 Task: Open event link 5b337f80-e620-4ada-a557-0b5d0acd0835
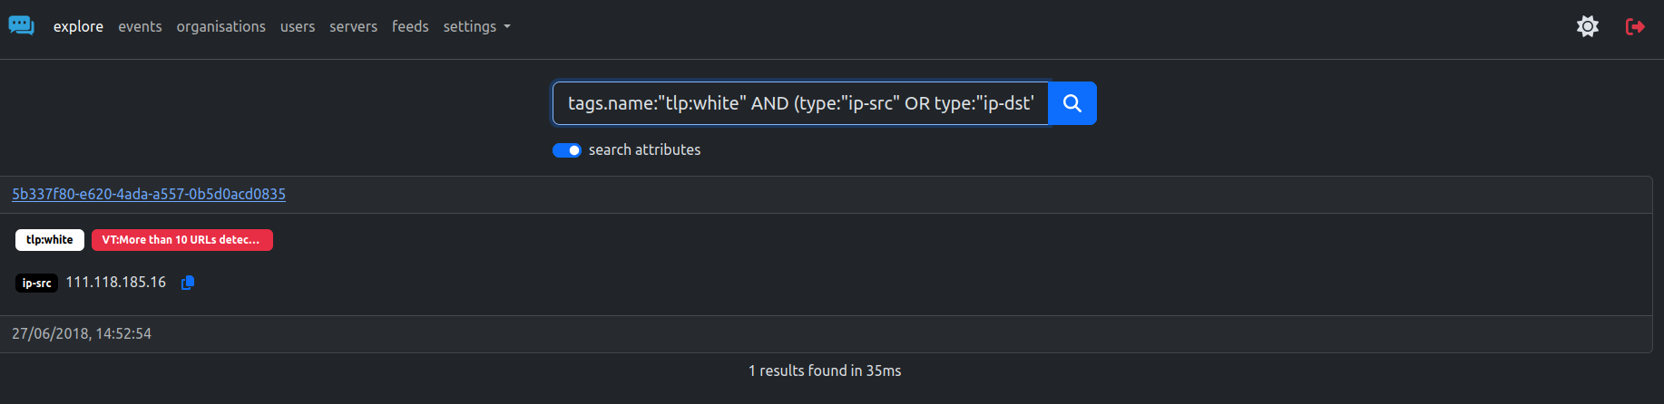coord(149,194)
